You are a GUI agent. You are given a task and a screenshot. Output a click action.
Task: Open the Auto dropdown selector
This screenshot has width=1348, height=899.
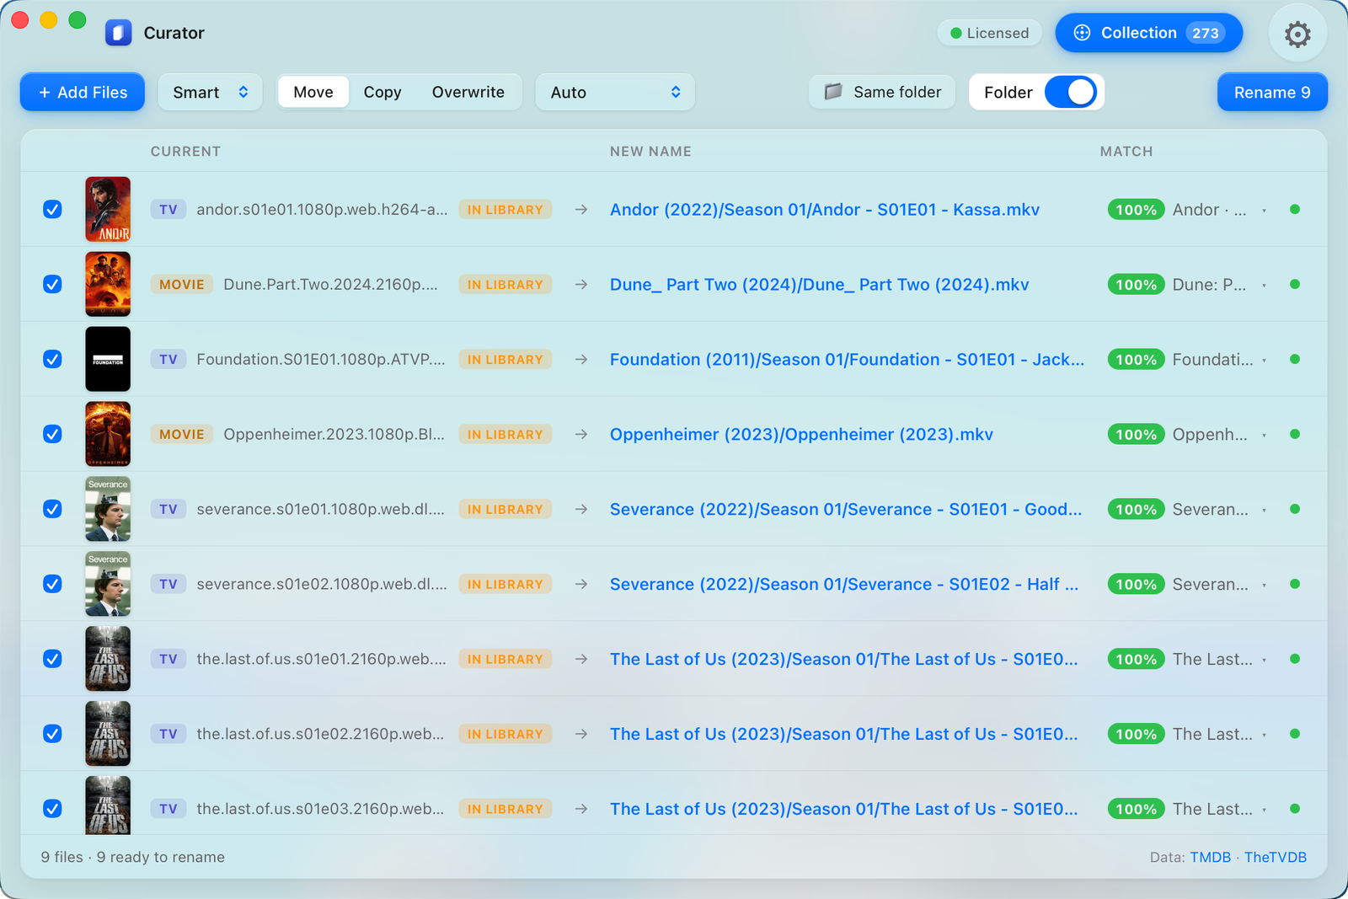coord(615,92)
